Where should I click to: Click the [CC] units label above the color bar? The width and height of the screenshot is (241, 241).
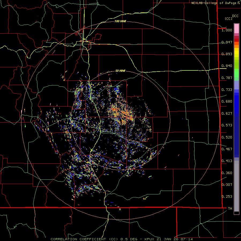tap(229, 18)
